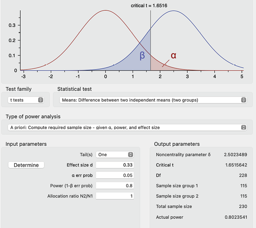This screenshot has height=228, width=256.
Task: Open the Test family dropdown
Action: pos(26,100)
